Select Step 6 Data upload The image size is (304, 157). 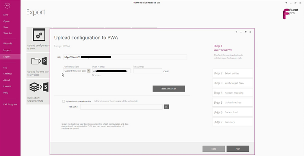(x=232, y=112)
